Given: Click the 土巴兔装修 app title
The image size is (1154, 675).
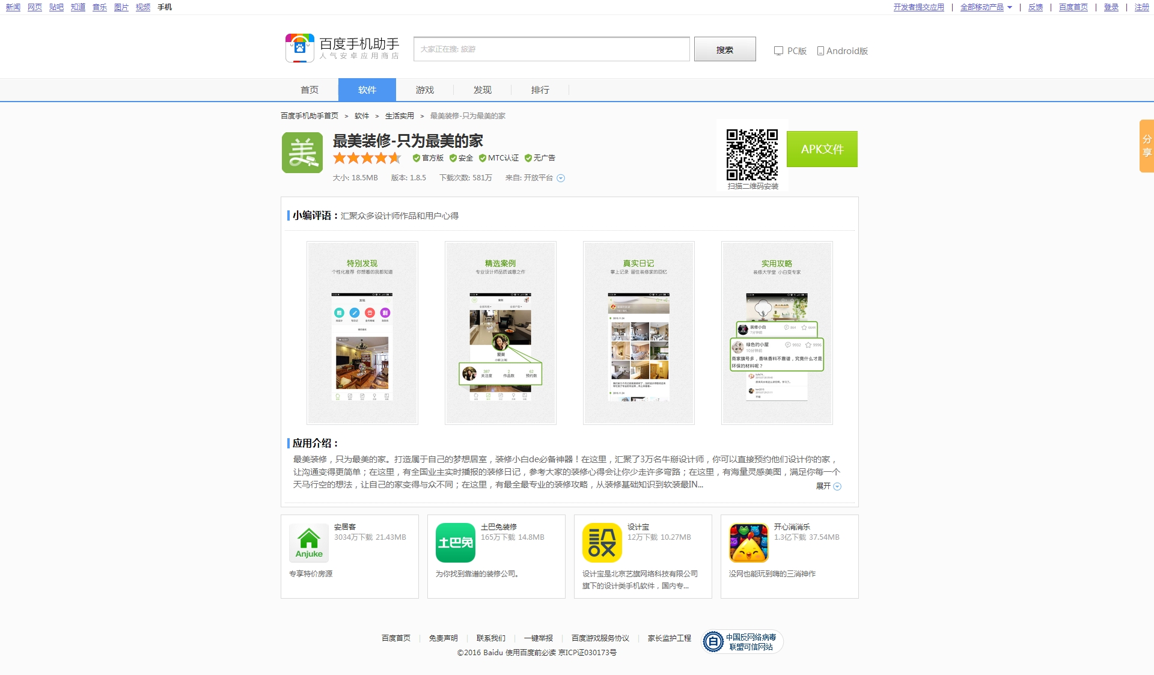Looking at the screenshot, I should pyautogui.click(x=499, y=527).
